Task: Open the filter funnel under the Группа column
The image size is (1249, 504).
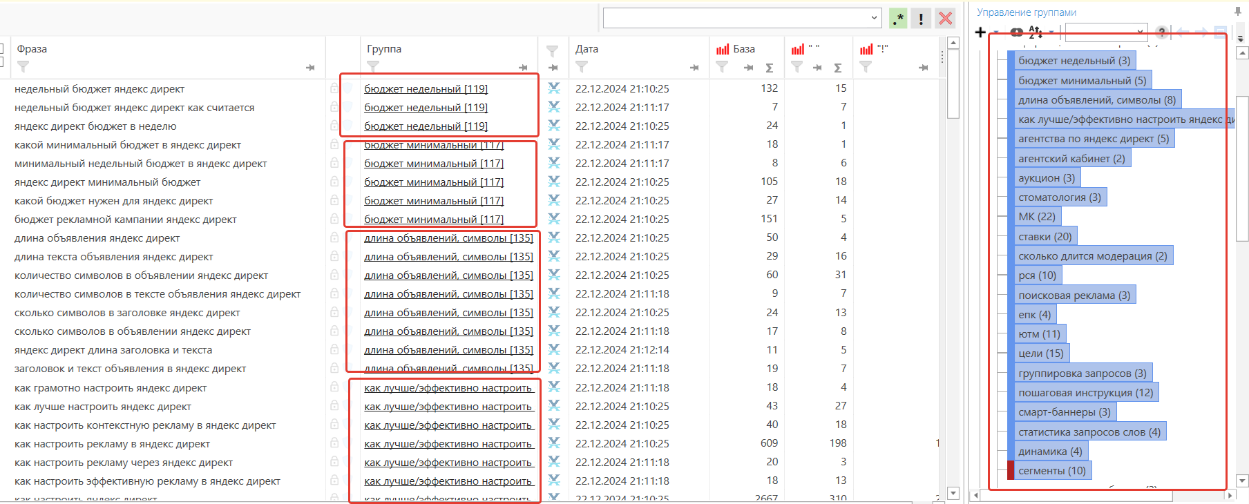Action: (x=373, y=67)
